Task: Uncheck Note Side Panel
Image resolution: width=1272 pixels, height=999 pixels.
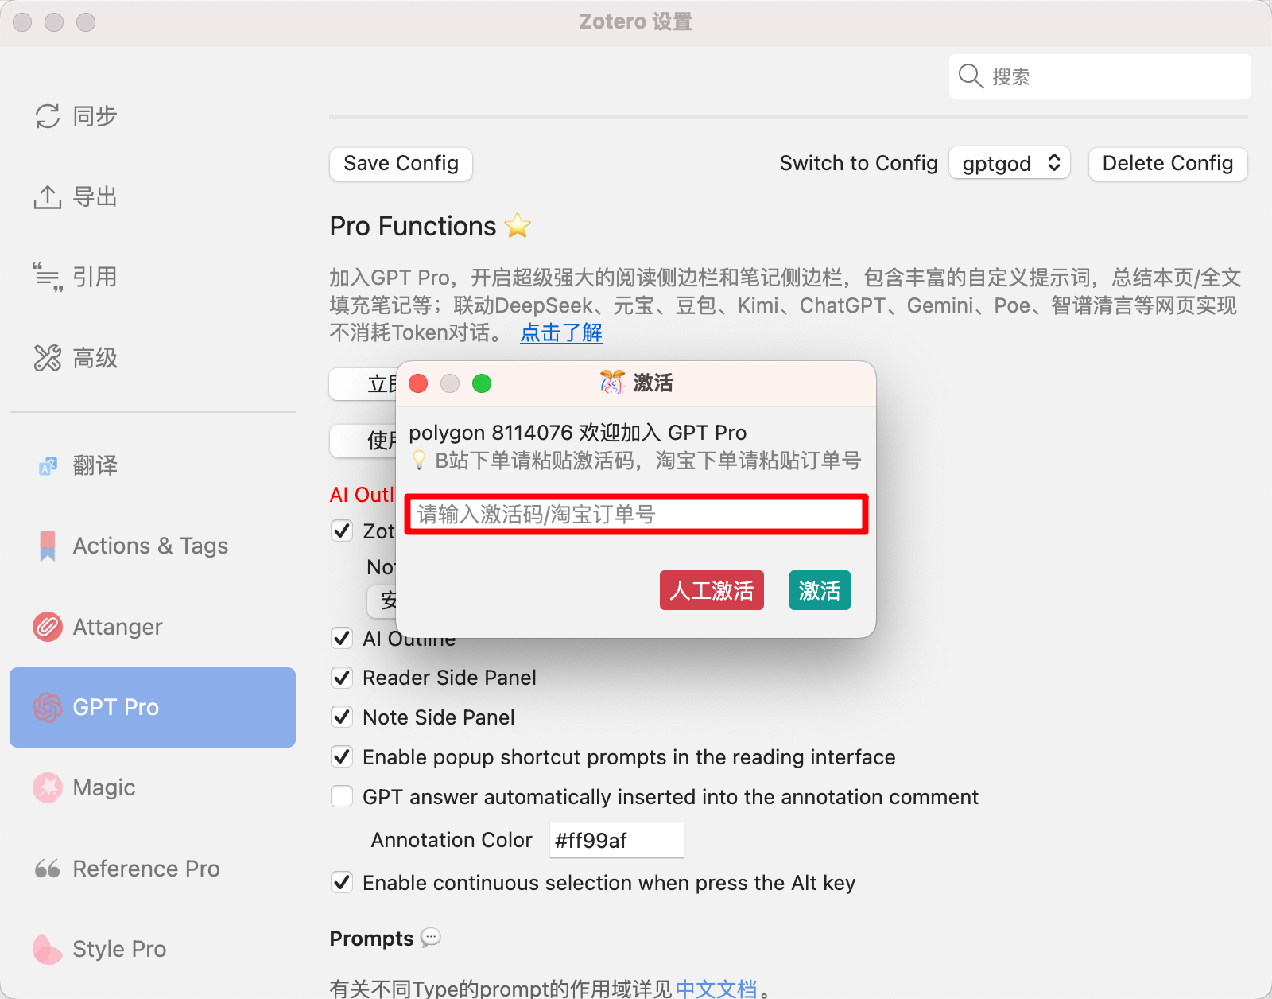Action: [342, 717]
